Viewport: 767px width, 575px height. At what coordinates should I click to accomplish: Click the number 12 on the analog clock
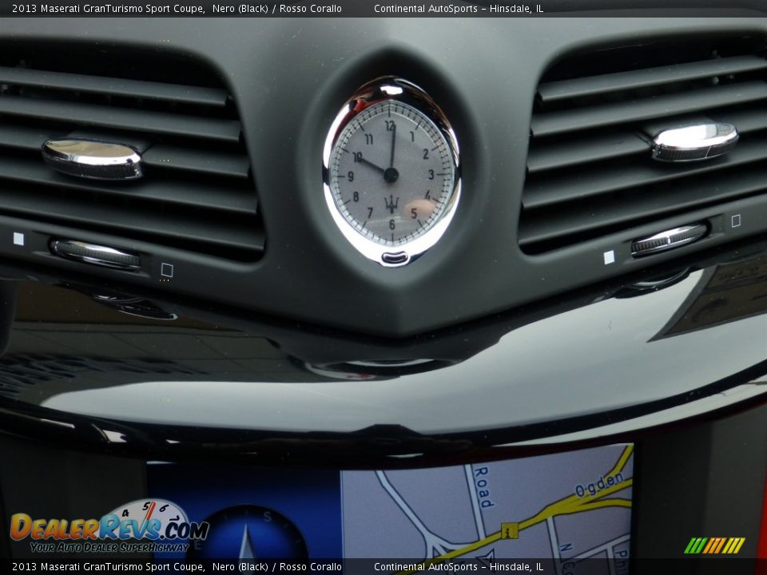point(390,125)
